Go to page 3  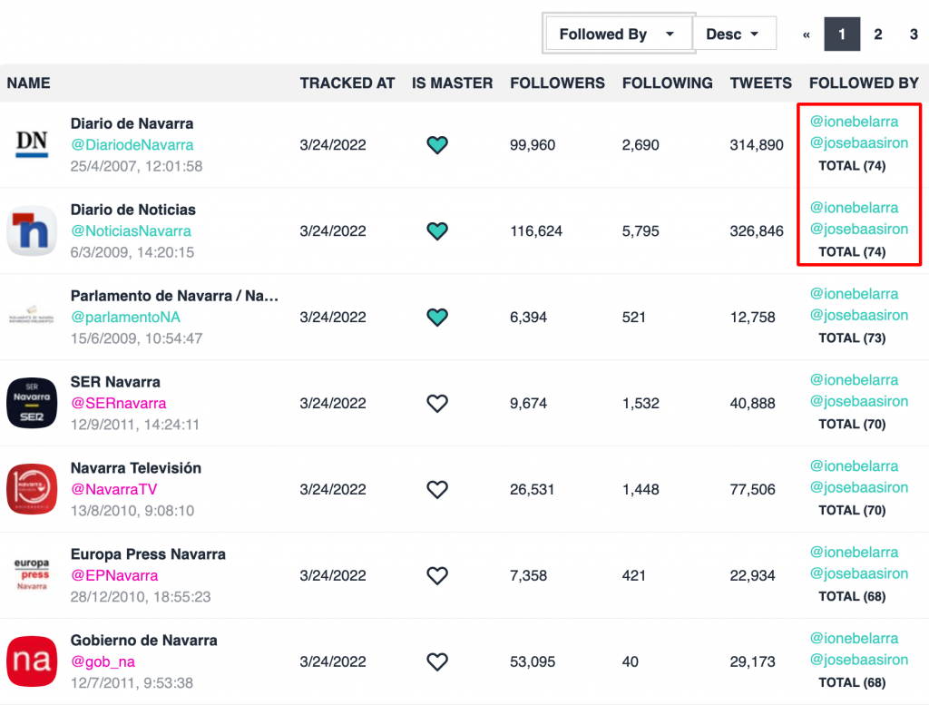tap(914, 34)
